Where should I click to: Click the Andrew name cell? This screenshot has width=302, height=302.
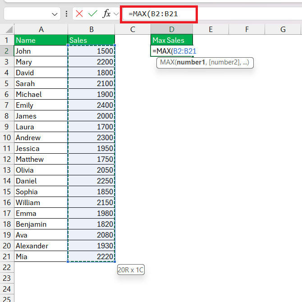[x=41, y=137]
